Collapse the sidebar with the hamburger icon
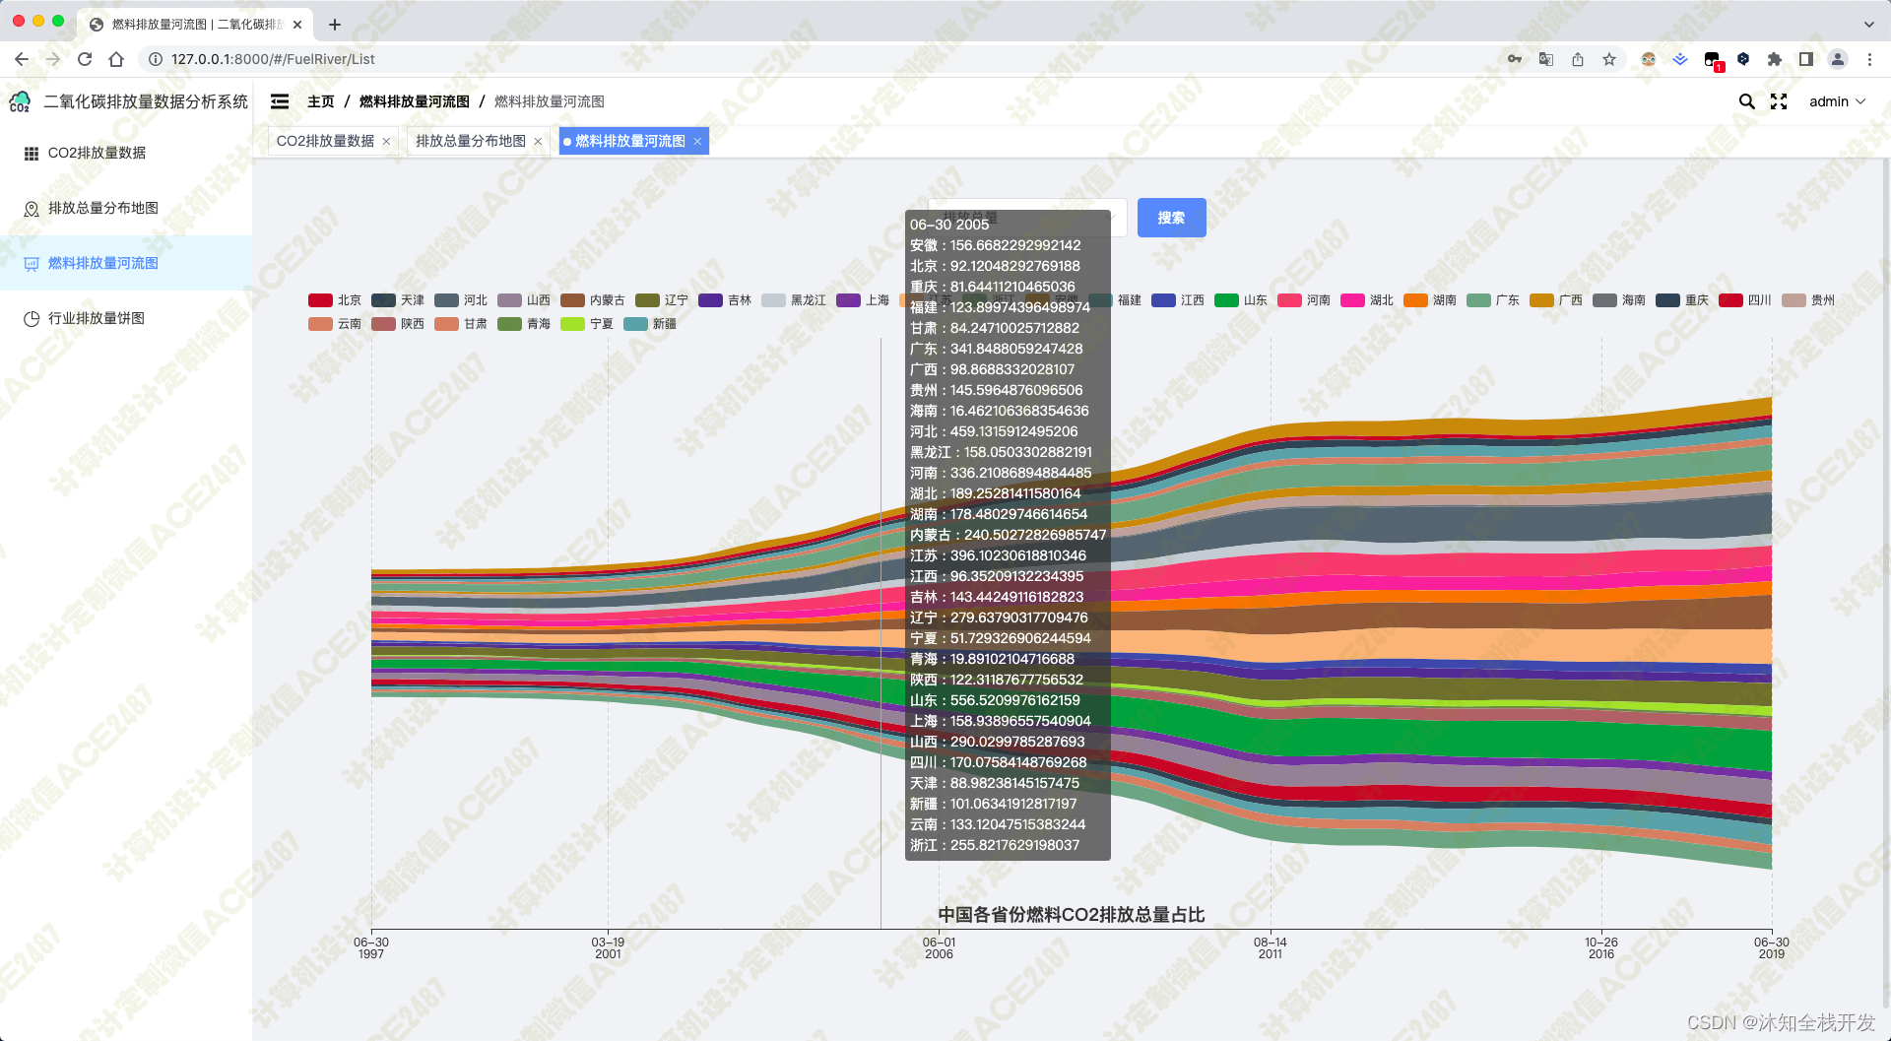The height and width of the screenshot is (1041, 1891). [x=280, y=101]
